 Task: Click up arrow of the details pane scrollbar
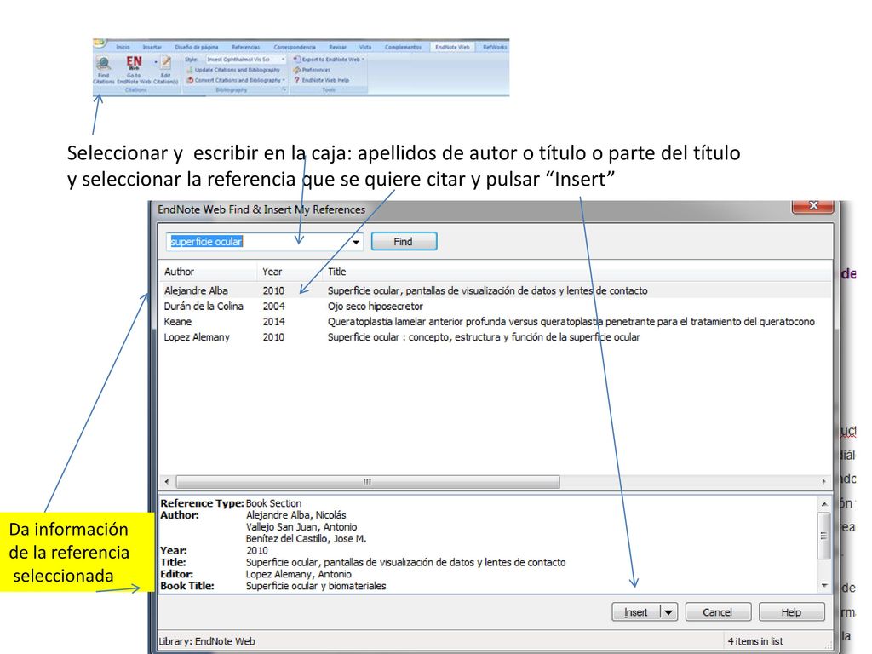tap(824, 504)
